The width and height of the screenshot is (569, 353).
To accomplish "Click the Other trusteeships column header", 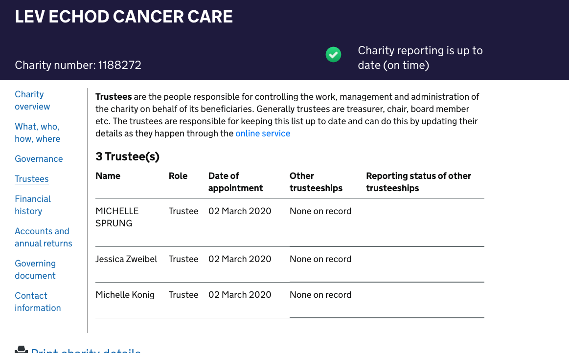I will point(316,182).
